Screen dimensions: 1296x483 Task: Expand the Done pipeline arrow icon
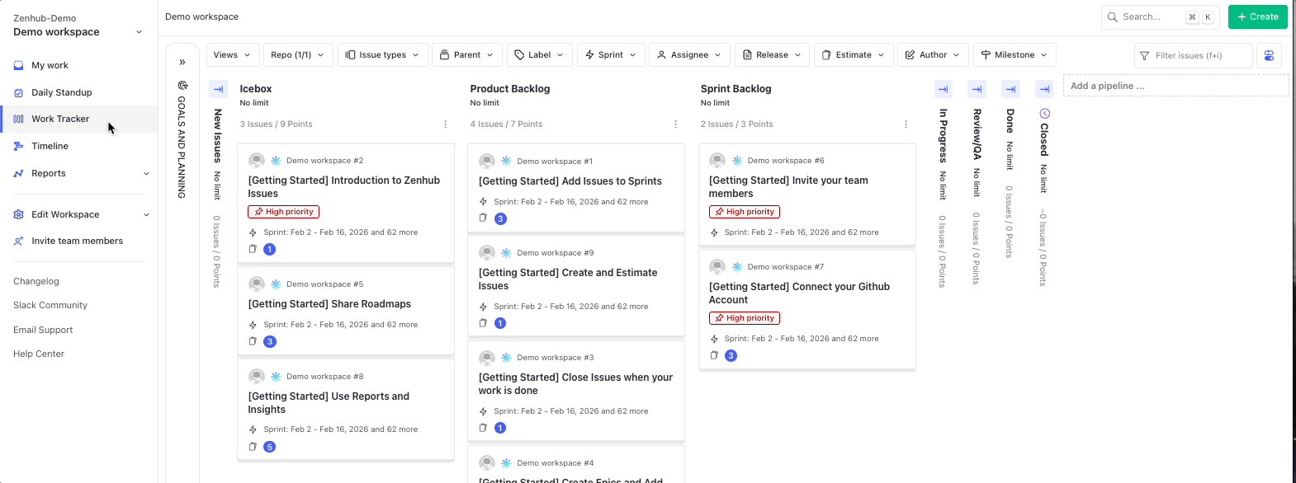point(1010,89)
